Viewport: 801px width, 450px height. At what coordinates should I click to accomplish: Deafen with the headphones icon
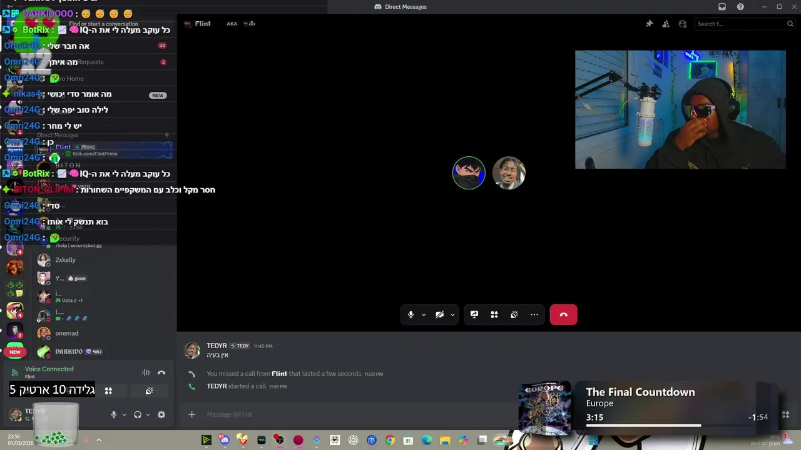pyautogui.click(x=138, y=414)
